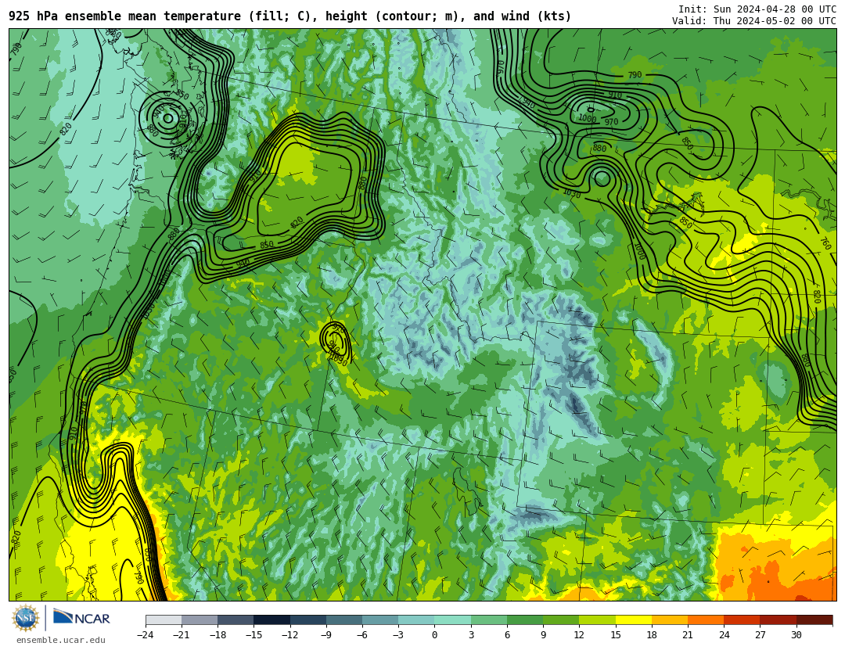The image size is (845, 650).
Task: Click the lightest gray swatch between -24 and -21
Action: click(x=164, y=619)
